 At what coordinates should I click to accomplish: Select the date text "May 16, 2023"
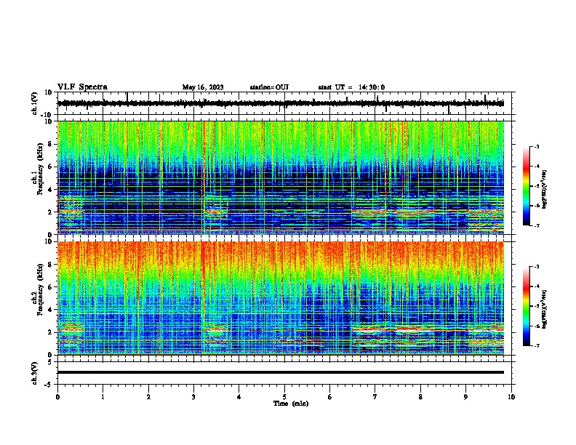click(203, 87)
